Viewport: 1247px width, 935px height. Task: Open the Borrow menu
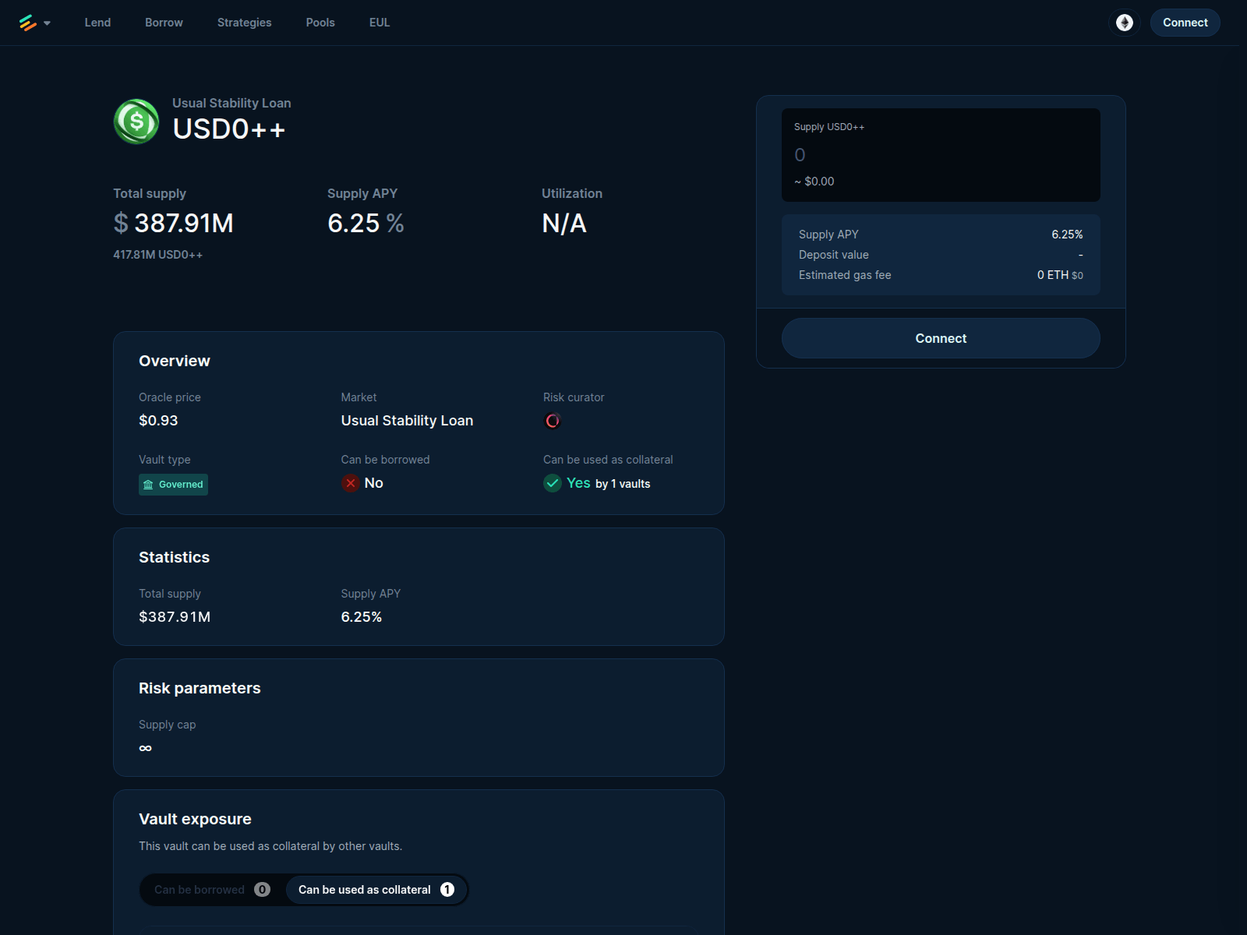tap(164, 23)
